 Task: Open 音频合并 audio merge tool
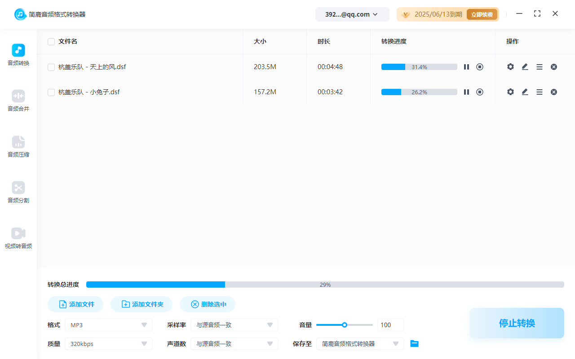point(18,101)
